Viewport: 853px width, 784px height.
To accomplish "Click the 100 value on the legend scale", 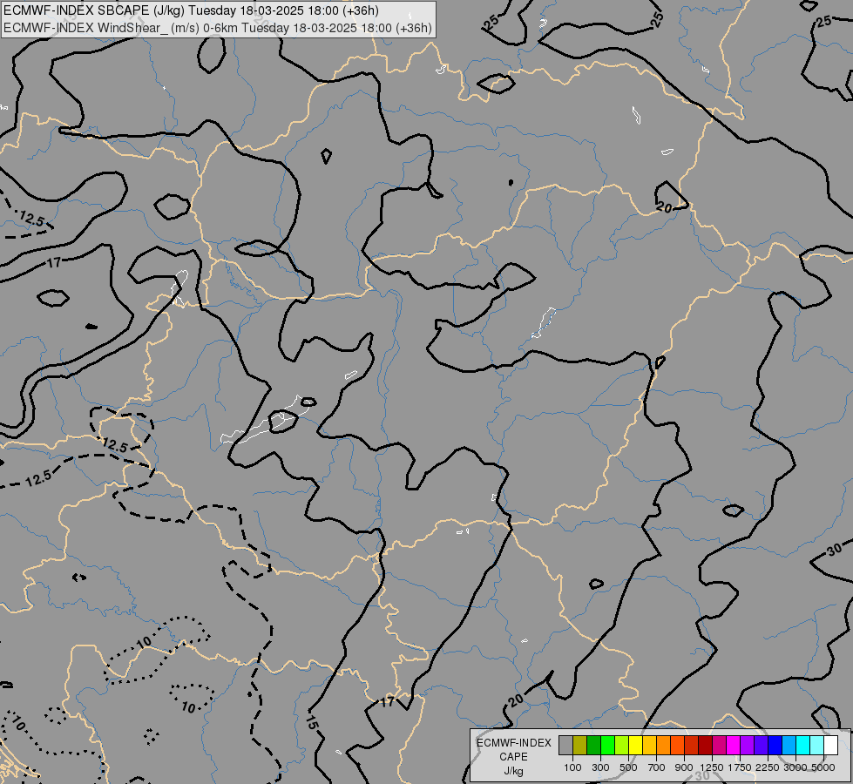I will tap(572, 767).
